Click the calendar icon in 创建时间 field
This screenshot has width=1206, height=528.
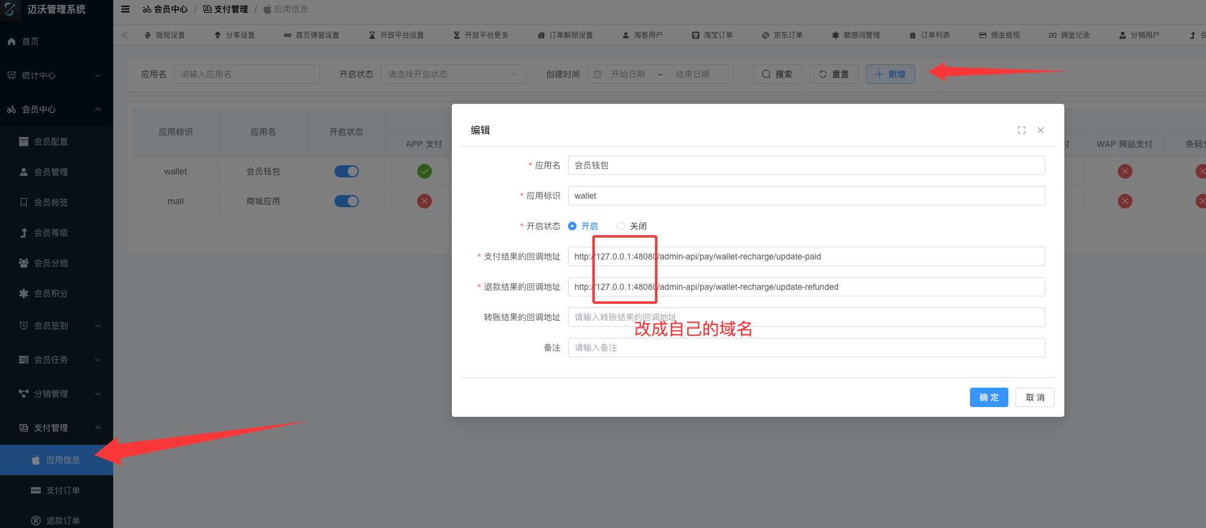pyautogui.click(x=598, y=74)
